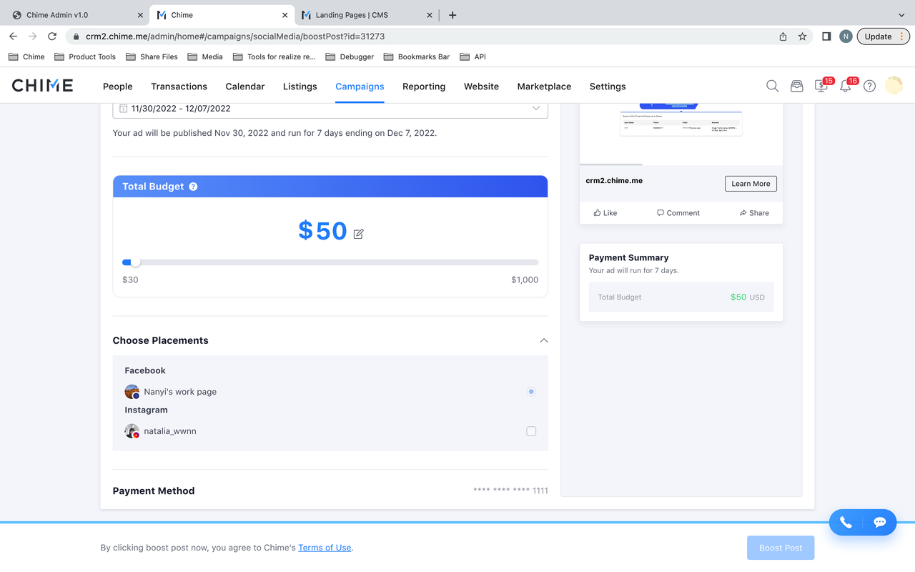
Task: Open Settings in top navigation
Action: click(x=608, y=87)
